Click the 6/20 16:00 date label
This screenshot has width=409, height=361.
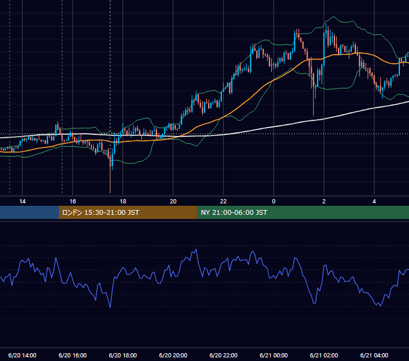(73, 355)
